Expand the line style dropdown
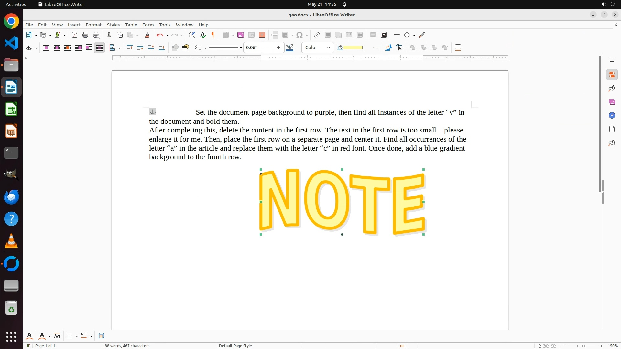 pyautogui.click(x=241, y=48)
